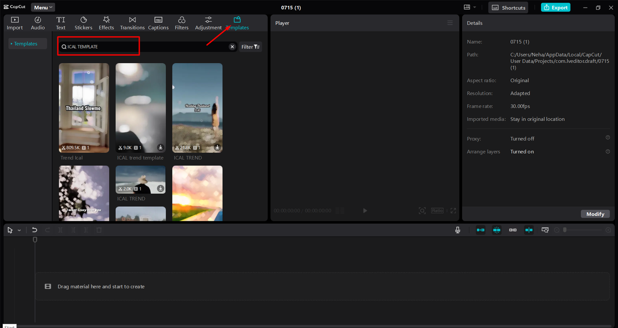Choose the Select pointer tool in timeline
The width and height of the screenshot is (618, 328).
10,230
